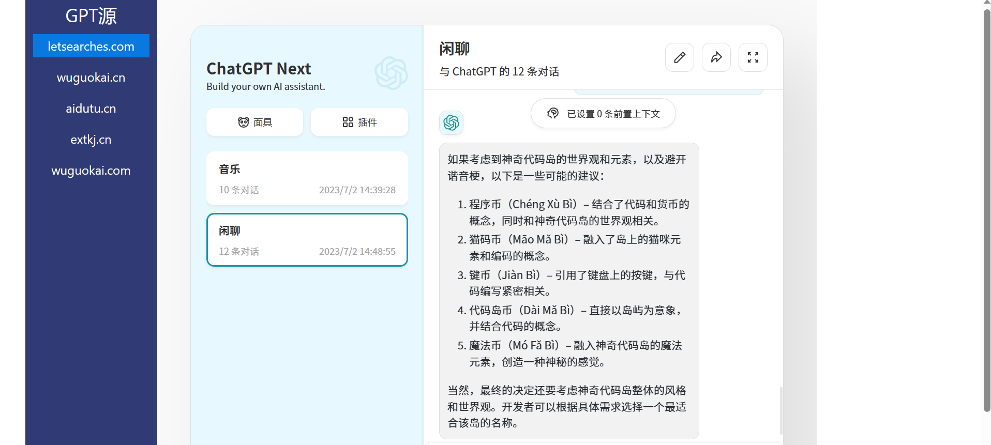Click the ChatGPT Next heading
Screen dimensions: 991x445
[x=259, y=69]
